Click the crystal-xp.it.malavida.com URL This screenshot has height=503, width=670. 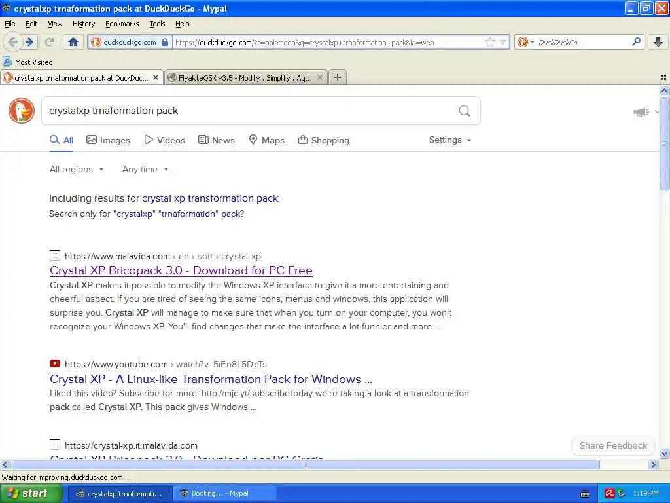coord(131,445)
